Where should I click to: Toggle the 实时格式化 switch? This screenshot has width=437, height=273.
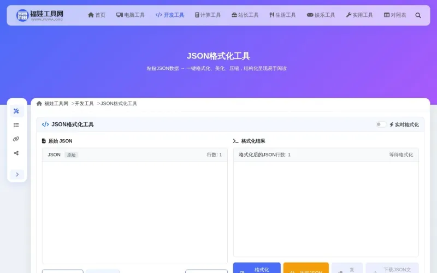381,124
